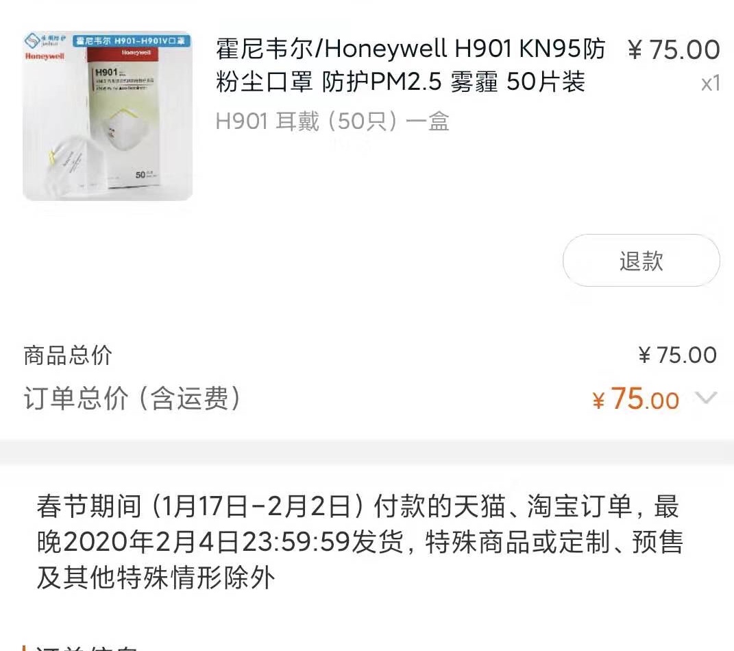Click the 退款 refund button
734x651 pixels.
point(641,260)
